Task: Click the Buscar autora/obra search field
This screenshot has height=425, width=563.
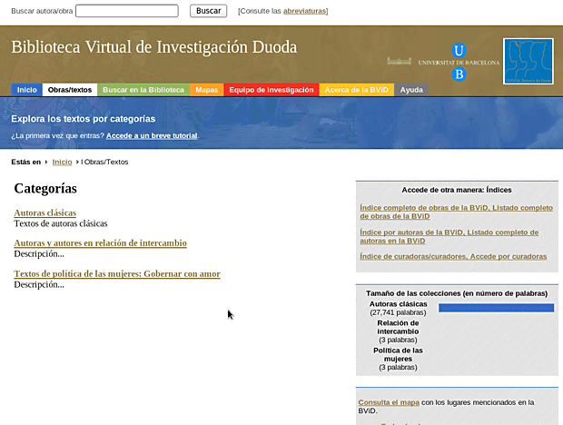Action: 127,11
